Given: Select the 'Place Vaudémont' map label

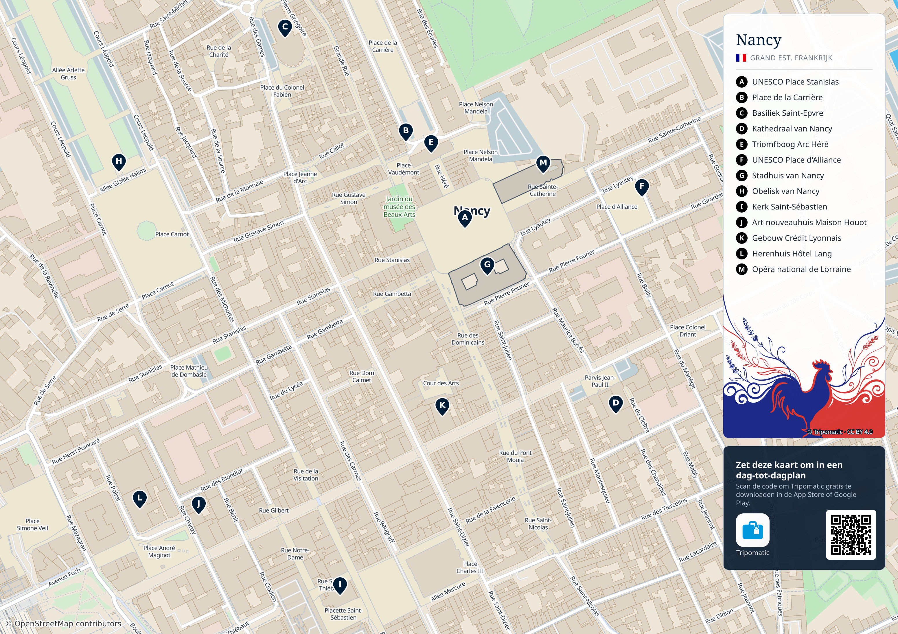Looking at the screenshot, I should [403, 169].
